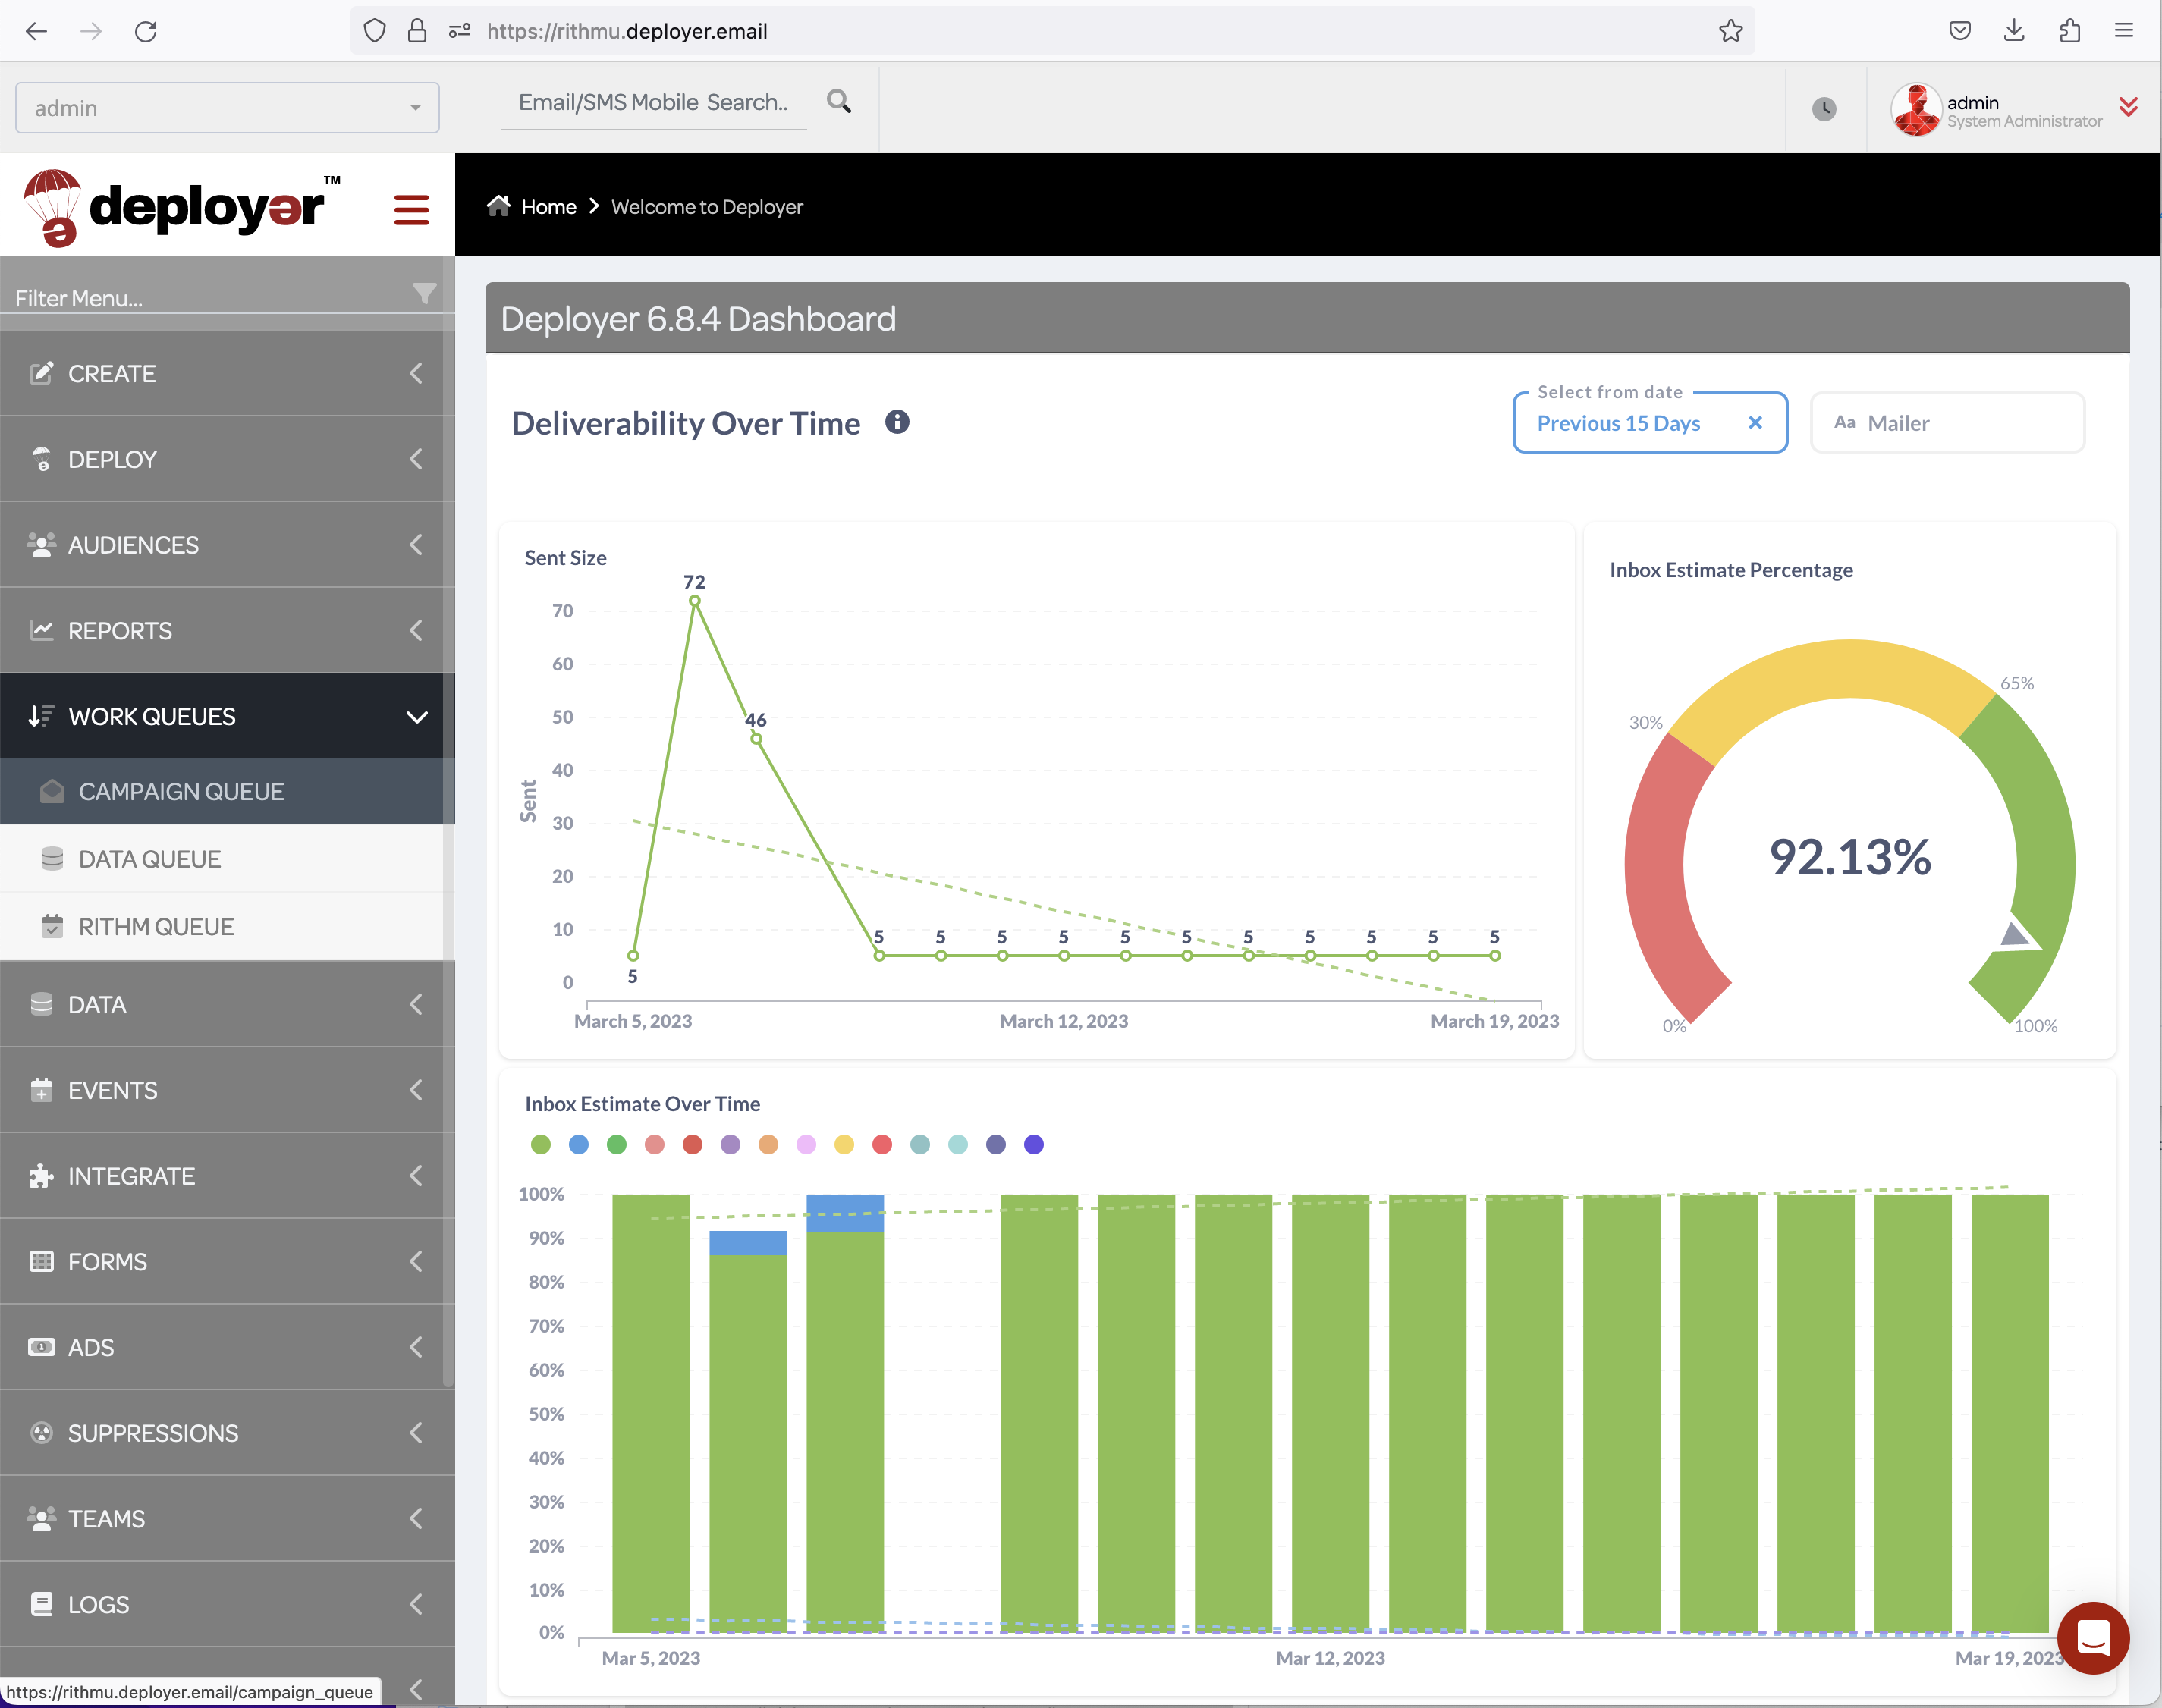The width and height of the screenshot is (2162, 1708).
Task: Toggle the blue legend dot
Action: (x=579, y=1144)
